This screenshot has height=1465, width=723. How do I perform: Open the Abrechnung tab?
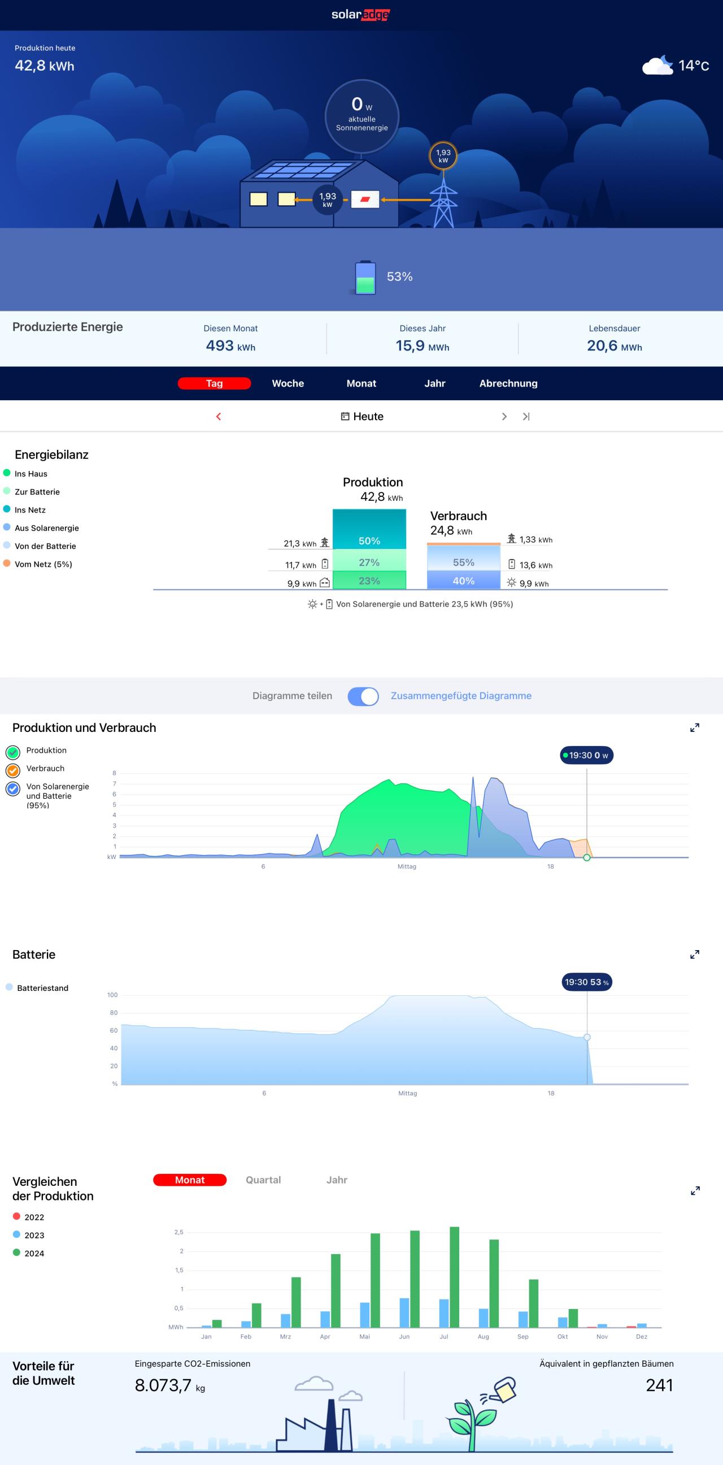[508, 383]
